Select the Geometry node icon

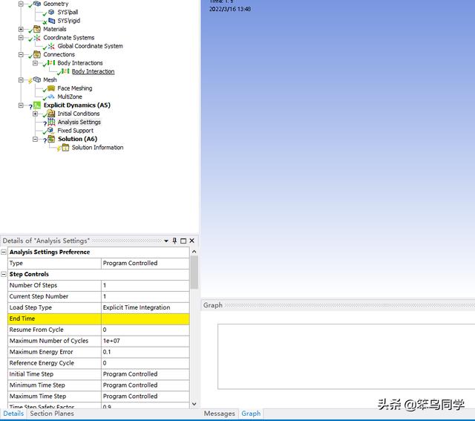(x=37, y=4)
